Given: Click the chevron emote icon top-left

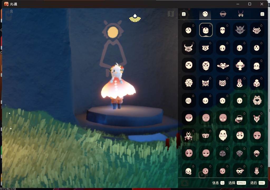Looking at the screenshot, I should tap(11, 11).
